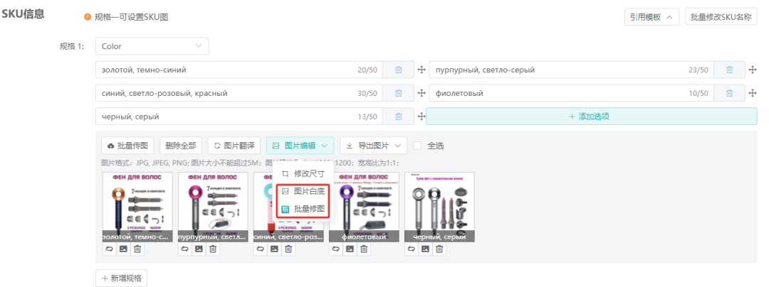769x287 pixels.
Task: Edit the золотой, темно-синий option field
Action: pyautogui.click(x=239, y=70)
